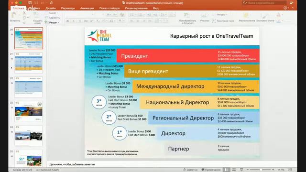
Task: Click the sidebar toggle icon in title bar
Action: 30,3
